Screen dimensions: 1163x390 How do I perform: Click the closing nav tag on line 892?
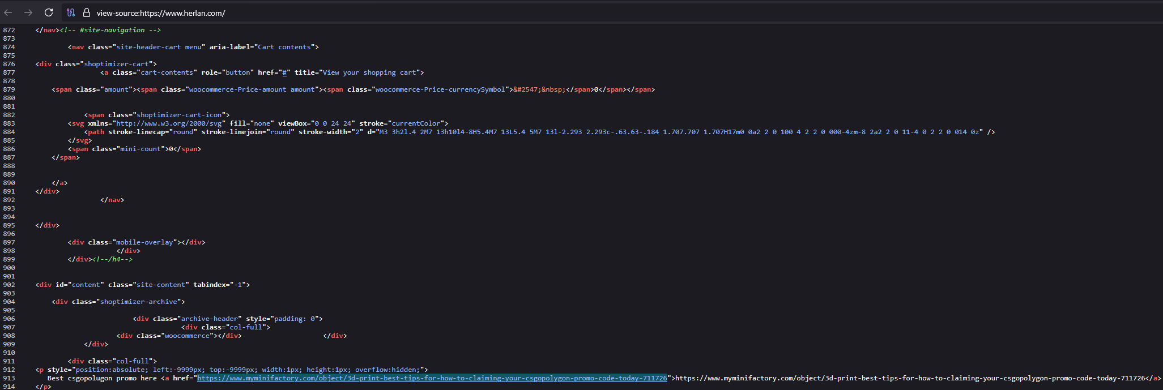[112, 200]
